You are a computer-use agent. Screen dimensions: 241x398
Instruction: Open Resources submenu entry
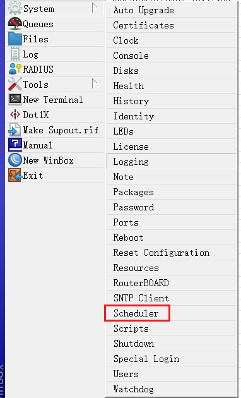(x=172, y=268)
